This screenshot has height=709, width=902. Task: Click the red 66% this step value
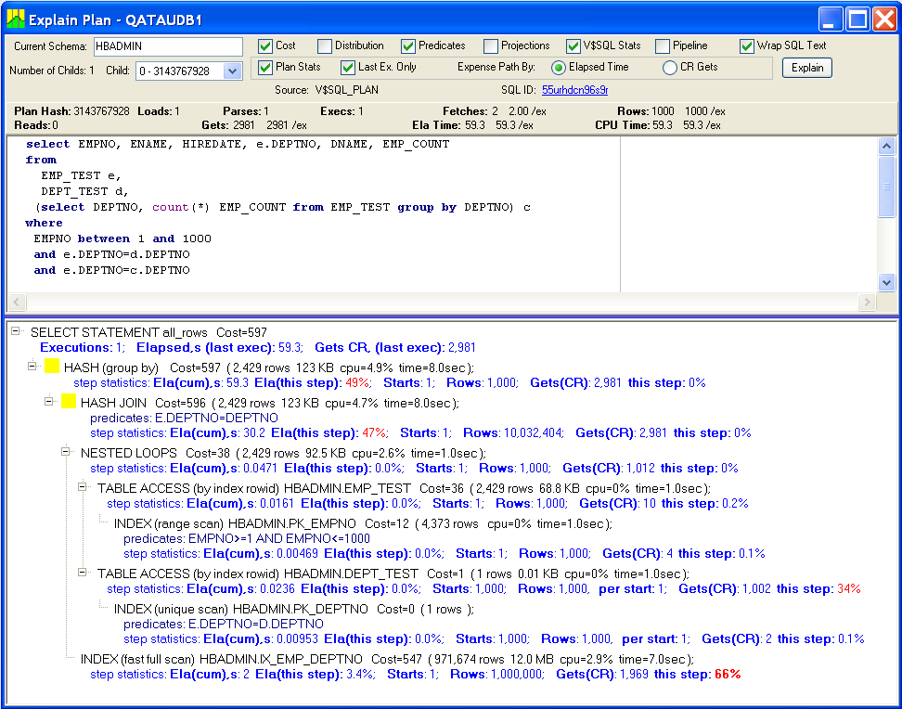pyautogui.click(x=728, y=674)
